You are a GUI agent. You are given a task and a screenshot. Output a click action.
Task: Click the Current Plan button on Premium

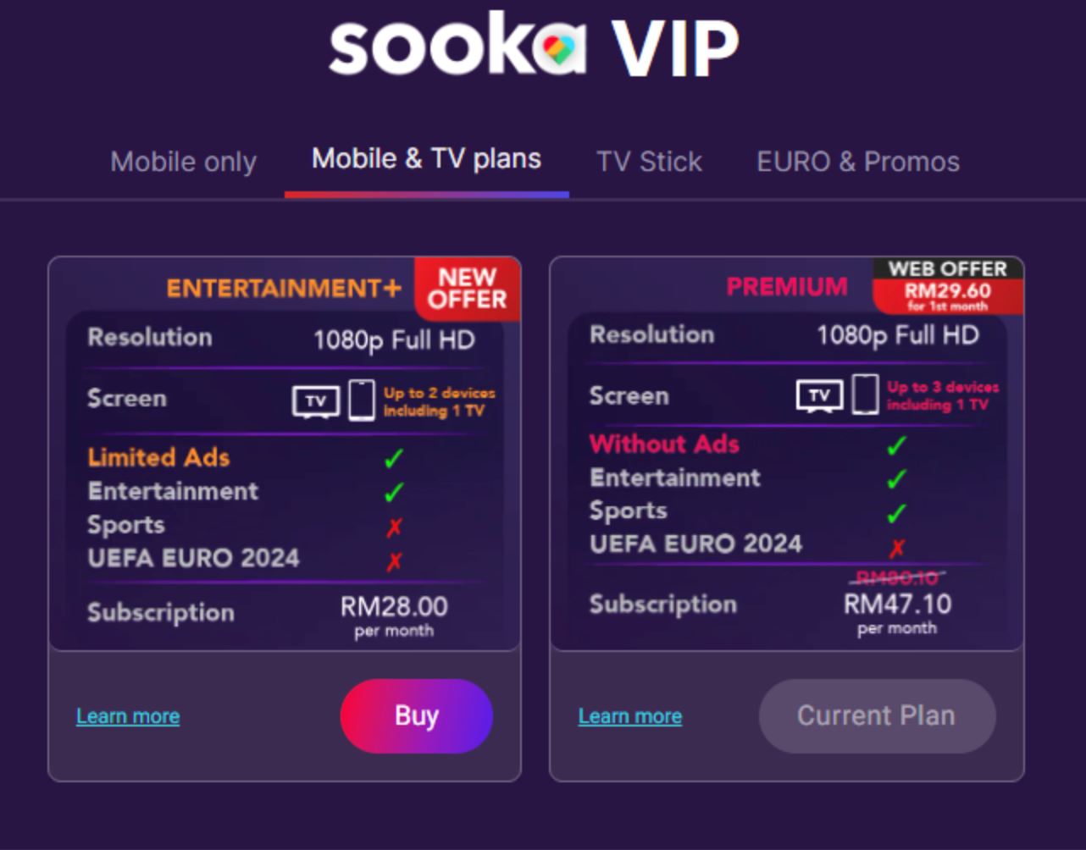pos(876,715)
